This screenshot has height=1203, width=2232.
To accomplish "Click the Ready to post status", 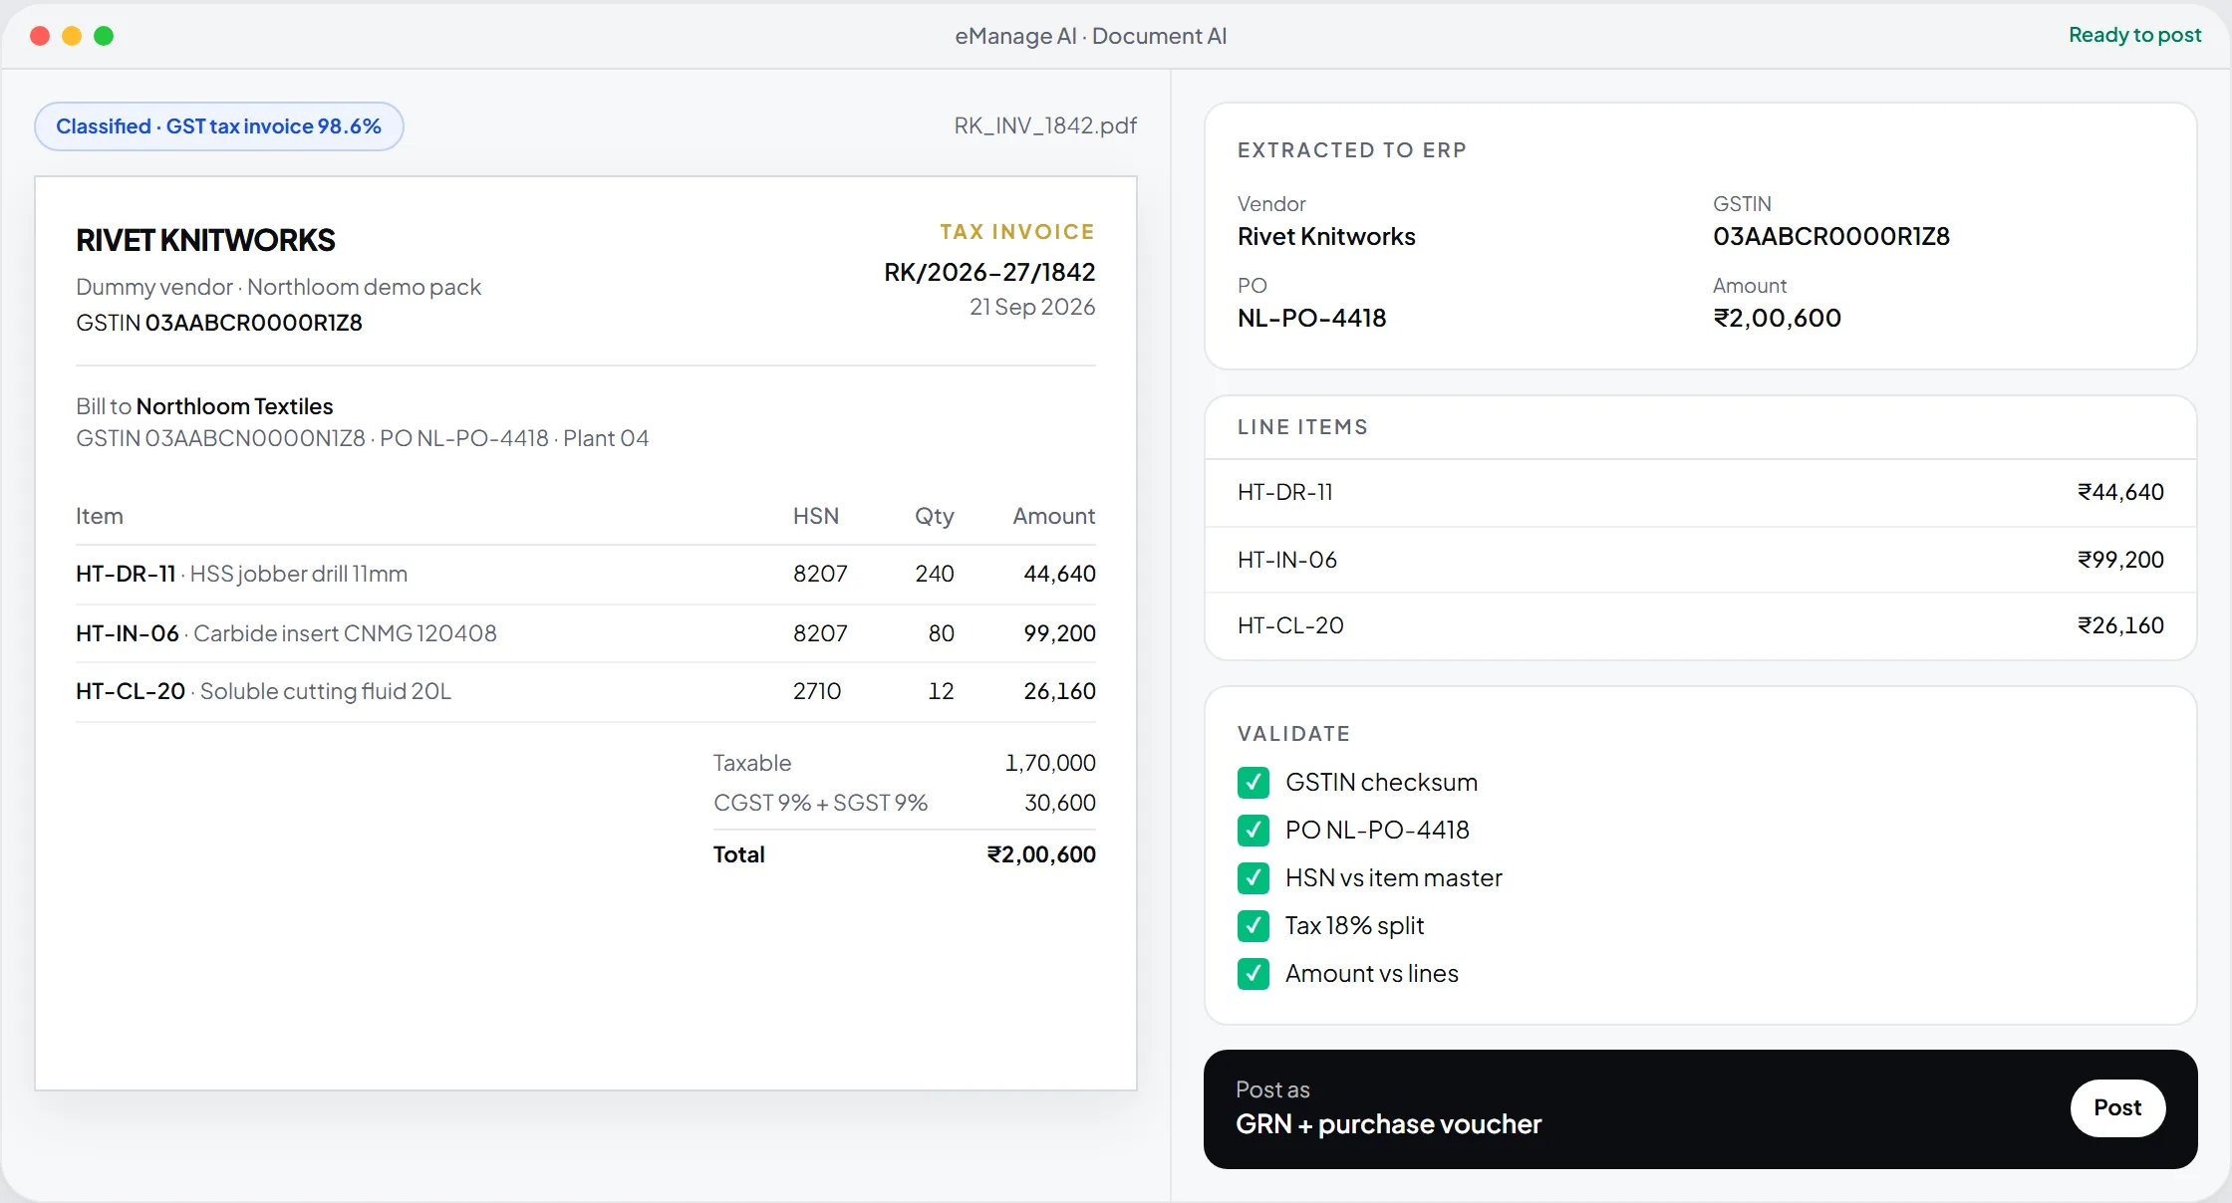I will [2134, 35].
